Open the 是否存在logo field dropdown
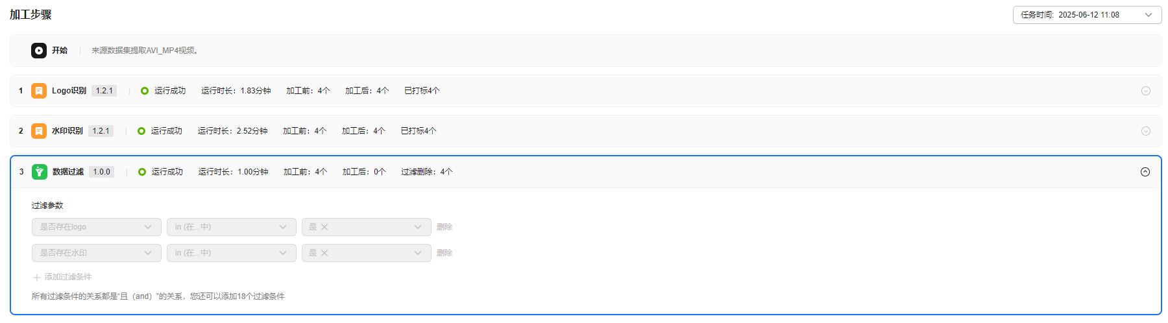Viewport: 1168px width, 323px height. (x=96, y=227)
